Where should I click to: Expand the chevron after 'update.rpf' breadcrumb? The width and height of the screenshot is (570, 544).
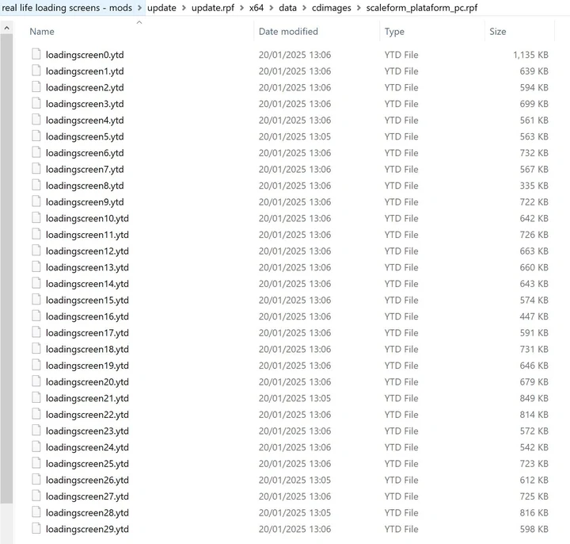pyautogui.click(x=241, y=8)
